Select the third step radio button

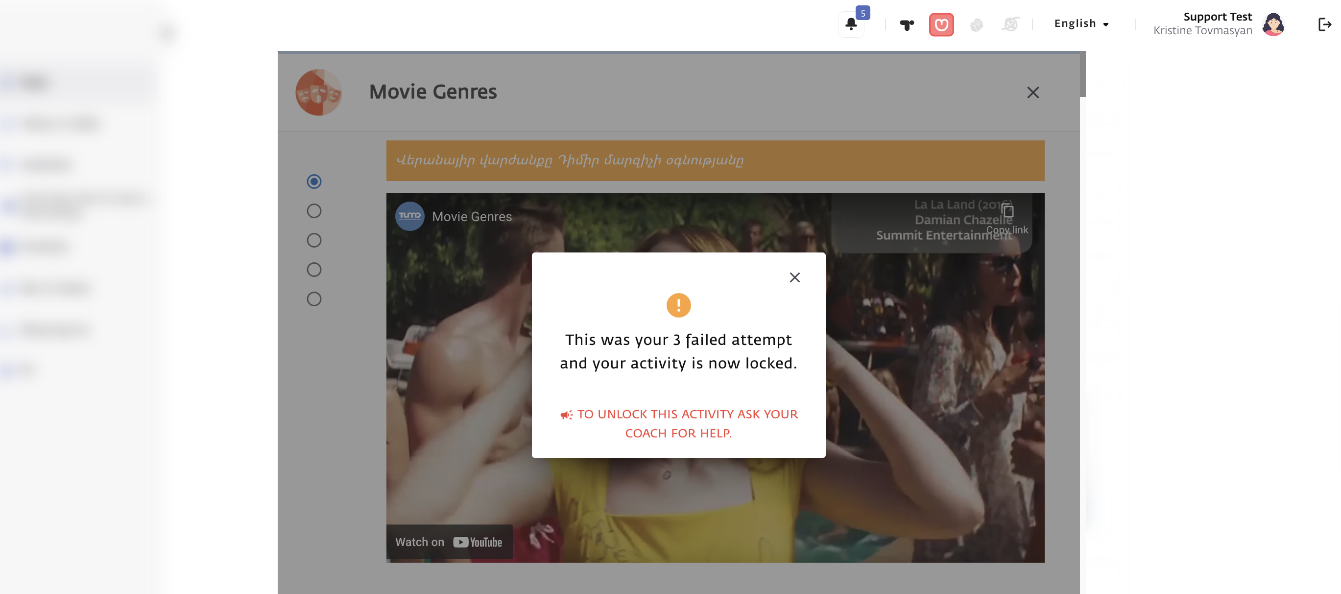tap(314, 240)
